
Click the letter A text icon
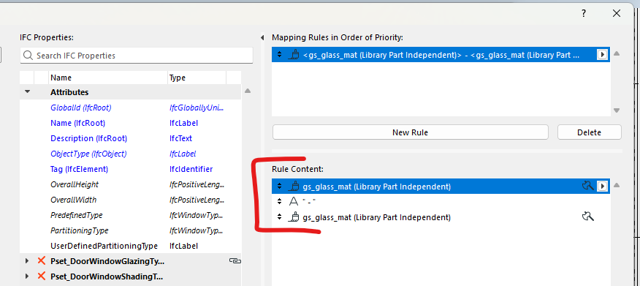coord(294,201)
